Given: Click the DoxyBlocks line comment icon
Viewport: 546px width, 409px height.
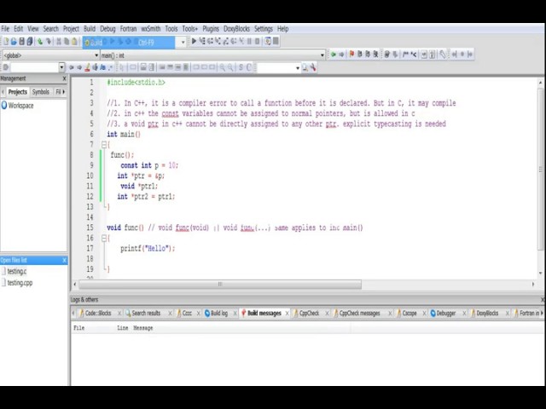Looking at the screenshot, I should (413, 55).
